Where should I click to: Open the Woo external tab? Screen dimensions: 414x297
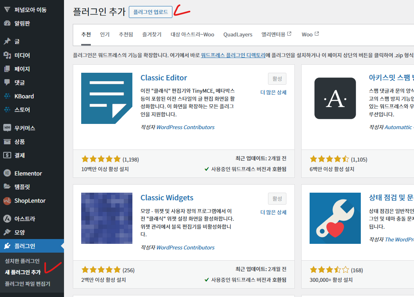310,34
